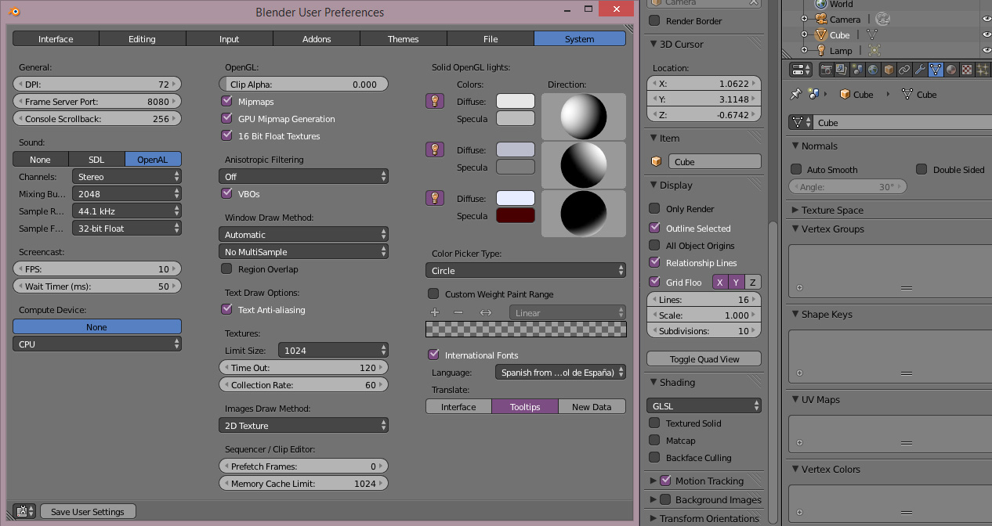The image size is (992, 526).
Task: Switch to the Interface preferences tab
Action: tap(56, 39)
